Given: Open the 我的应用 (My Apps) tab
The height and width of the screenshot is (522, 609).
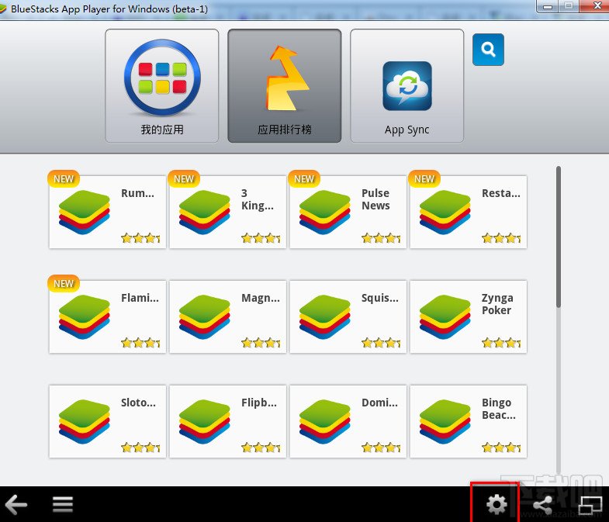Looking at the screenshot, I should 162,86.
